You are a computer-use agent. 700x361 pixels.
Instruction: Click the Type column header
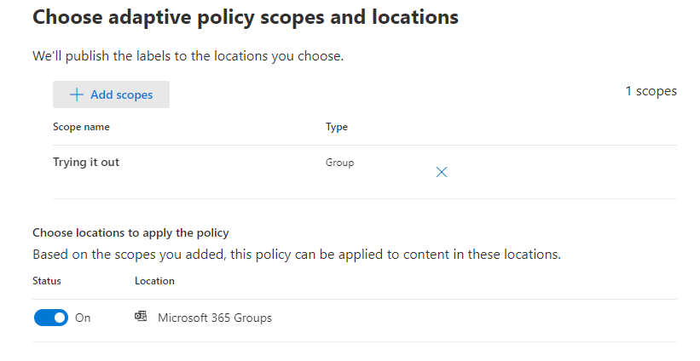pyautogui.click(x=336, y=127)
